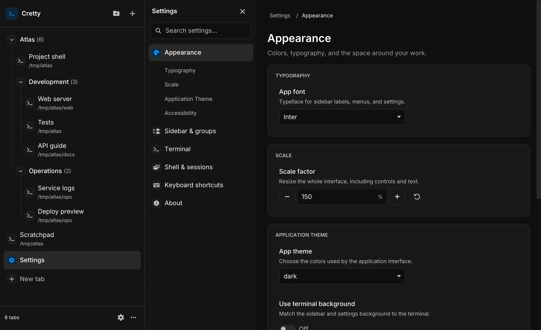Decrease scale factor with minus button

[287, 197]
